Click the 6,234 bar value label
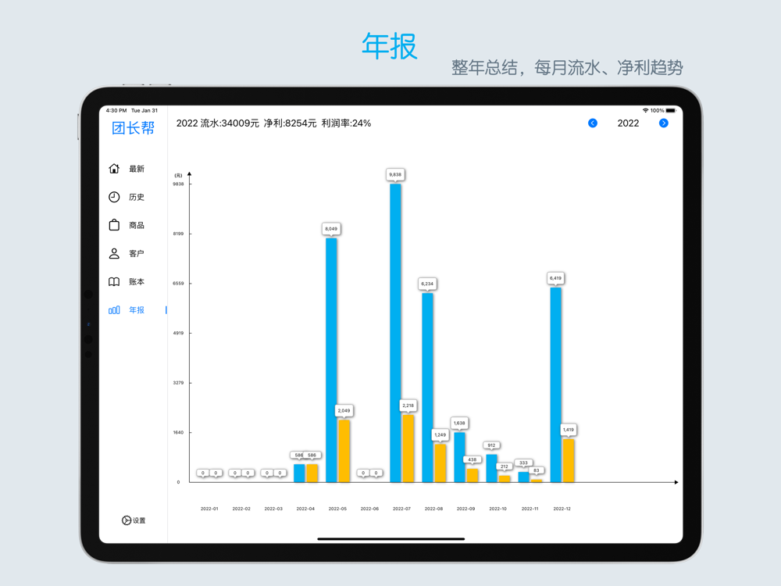781x586 pixels. [x=427, y=284]
